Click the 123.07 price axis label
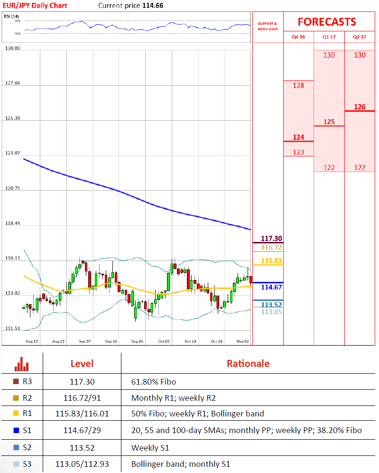This screenshot has height=473, width=379. [13, 153]
